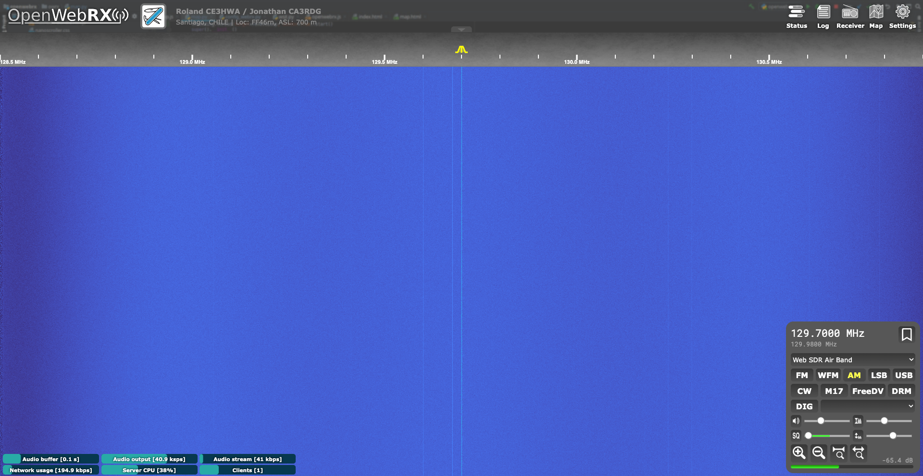
Task: Toggle the SQ squelch button
Action: [796, 436]
